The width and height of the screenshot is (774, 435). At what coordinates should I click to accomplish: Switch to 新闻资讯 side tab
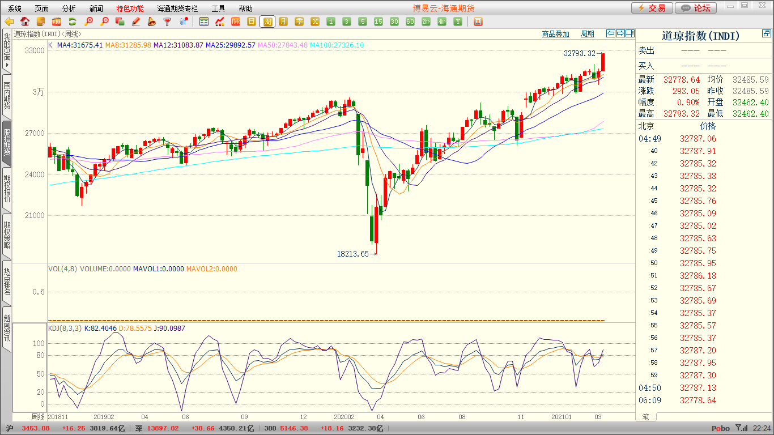7,329
